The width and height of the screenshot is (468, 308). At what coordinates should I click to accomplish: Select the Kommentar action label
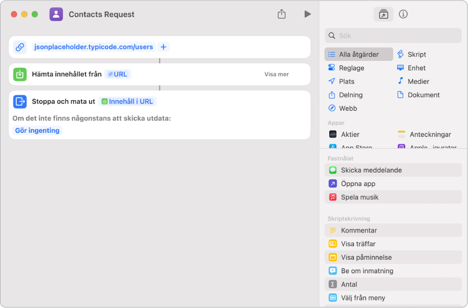point(359,230)
